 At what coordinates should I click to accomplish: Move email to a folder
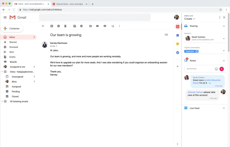(x=91, y=26)
